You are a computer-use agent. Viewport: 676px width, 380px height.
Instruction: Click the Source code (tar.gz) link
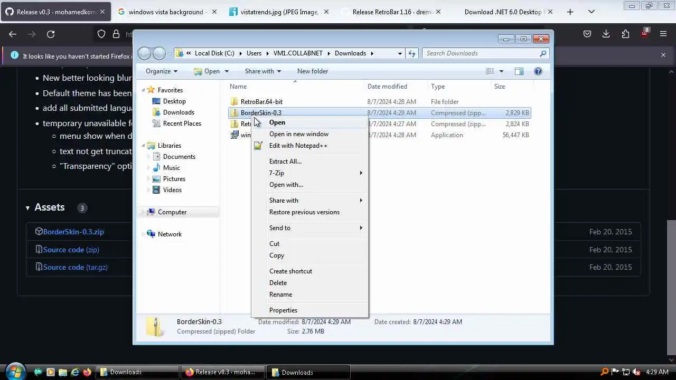point(75,267)
